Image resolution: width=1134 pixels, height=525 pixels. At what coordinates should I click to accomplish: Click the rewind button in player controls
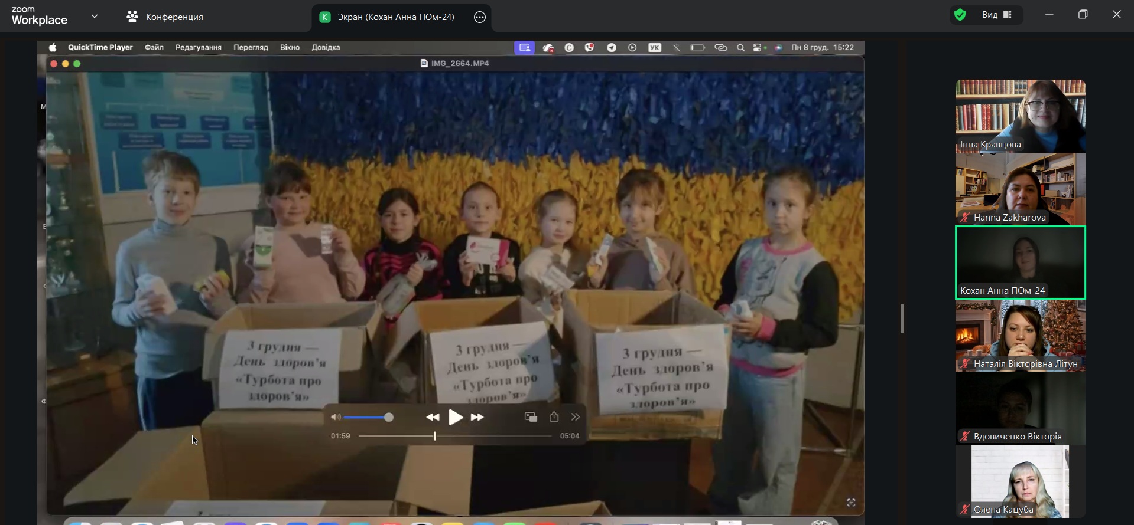click(x=433, y=417)
